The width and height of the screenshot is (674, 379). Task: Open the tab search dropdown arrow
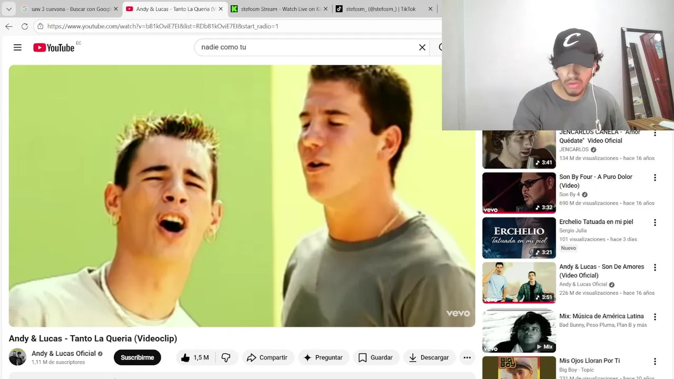click(x=8, y=9)
